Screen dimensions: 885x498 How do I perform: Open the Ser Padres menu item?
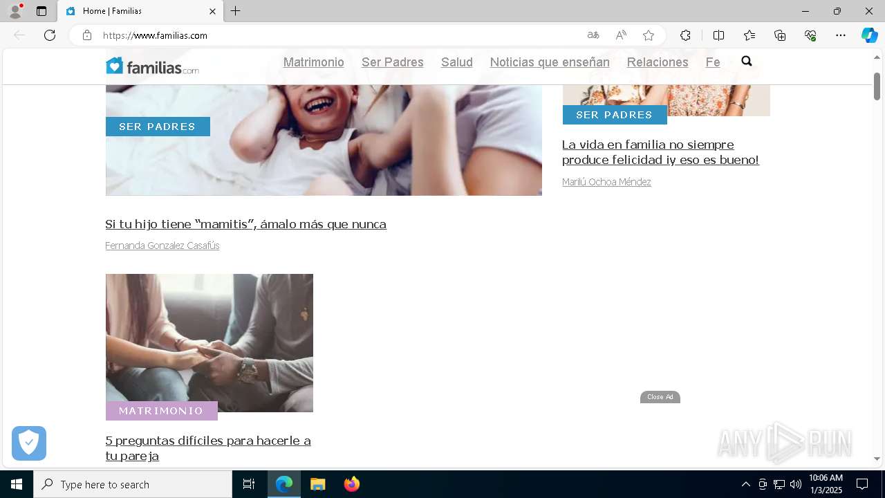coord(393,62)
